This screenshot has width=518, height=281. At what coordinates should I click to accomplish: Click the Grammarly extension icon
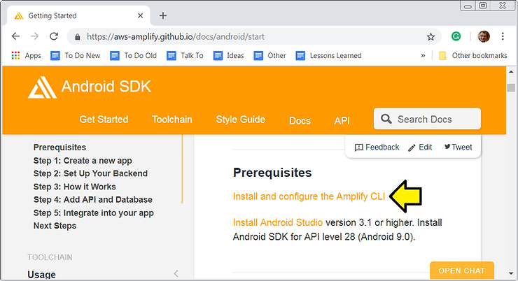click(456, 36)
